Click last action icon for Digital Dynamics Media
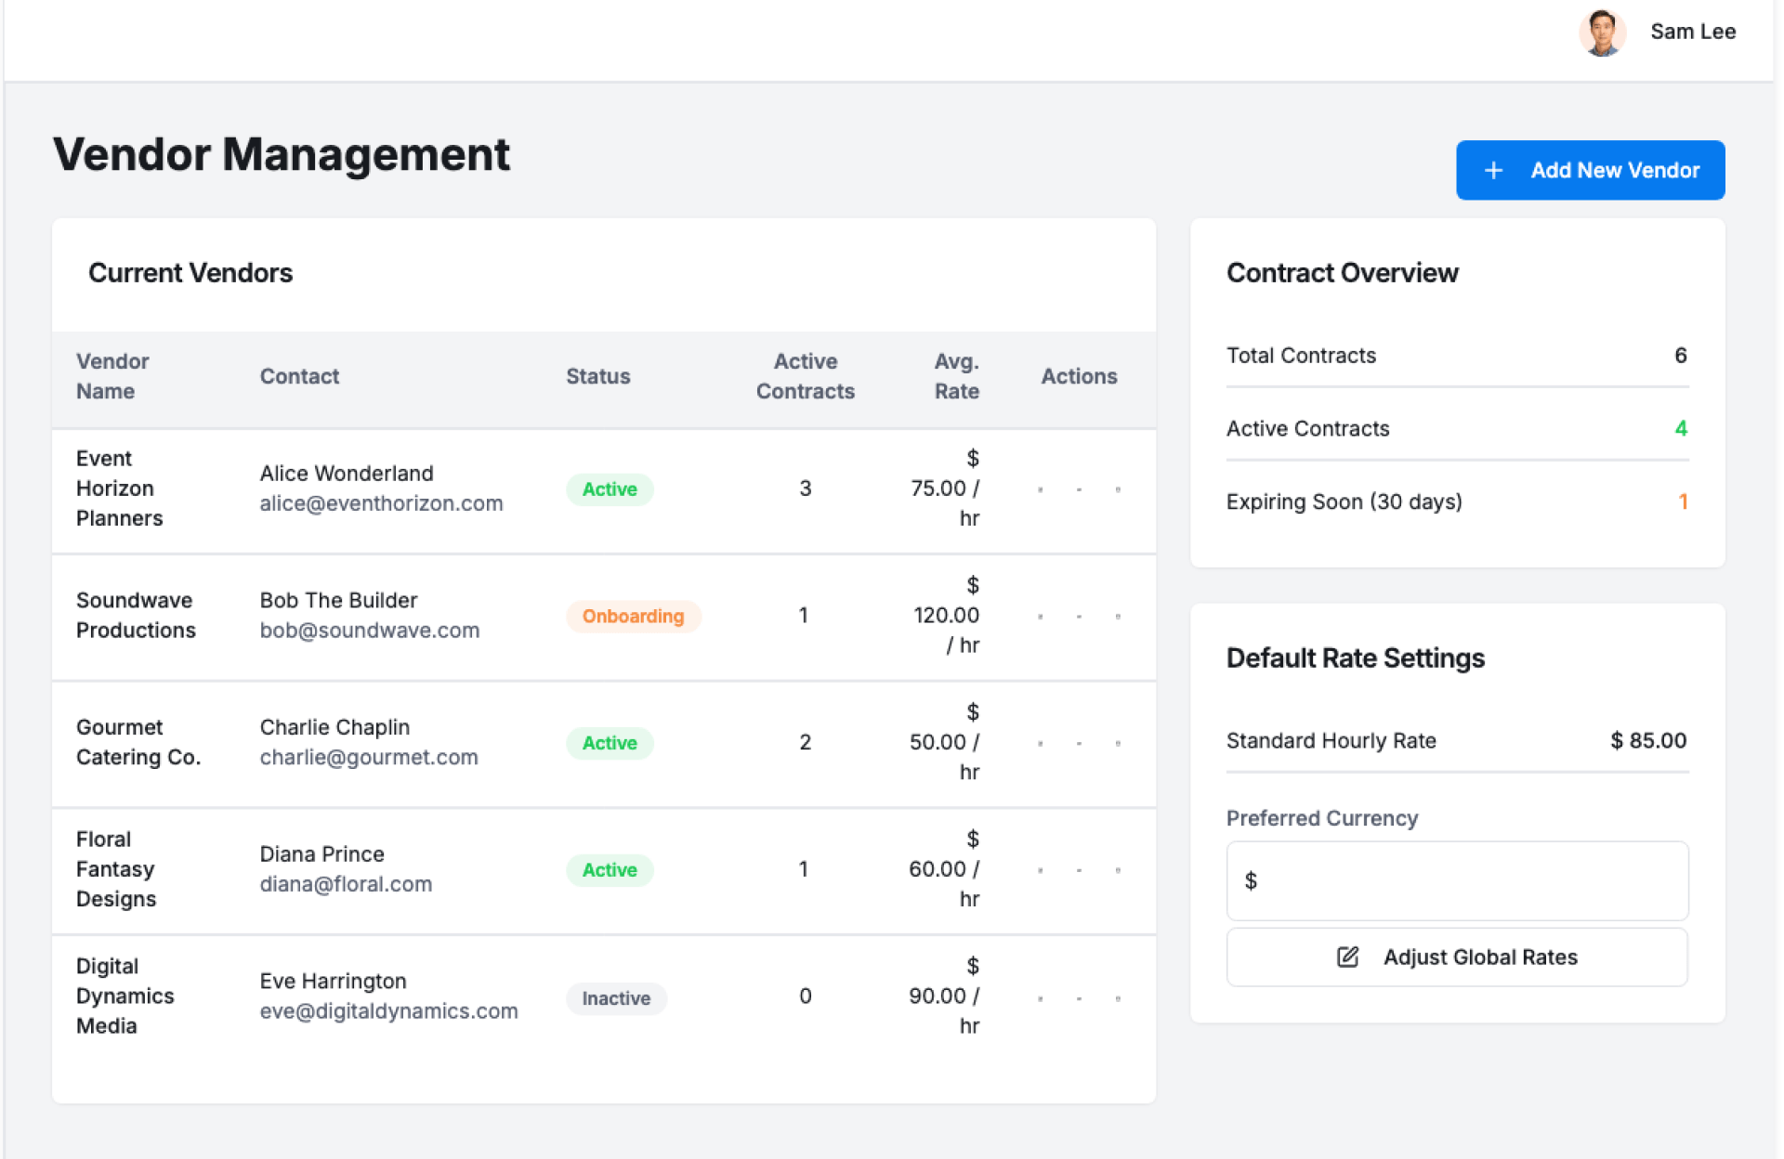Viewport: 1784px width, 1159px height. [x=1118, y=998]
